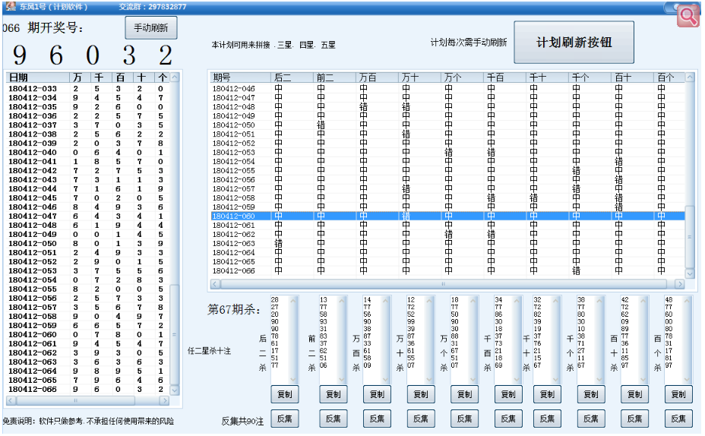This screenshot has height=436, width=705.
Task: Click 复制 under the 万百杀 list
Action: point(377,395)
